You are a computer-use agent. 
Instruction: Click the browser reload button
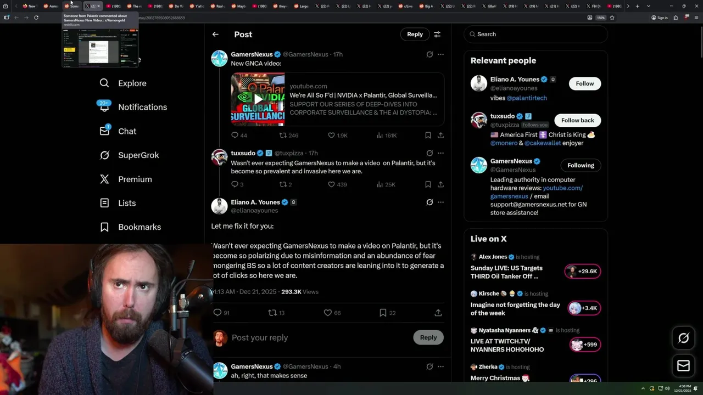click(36, 18)
